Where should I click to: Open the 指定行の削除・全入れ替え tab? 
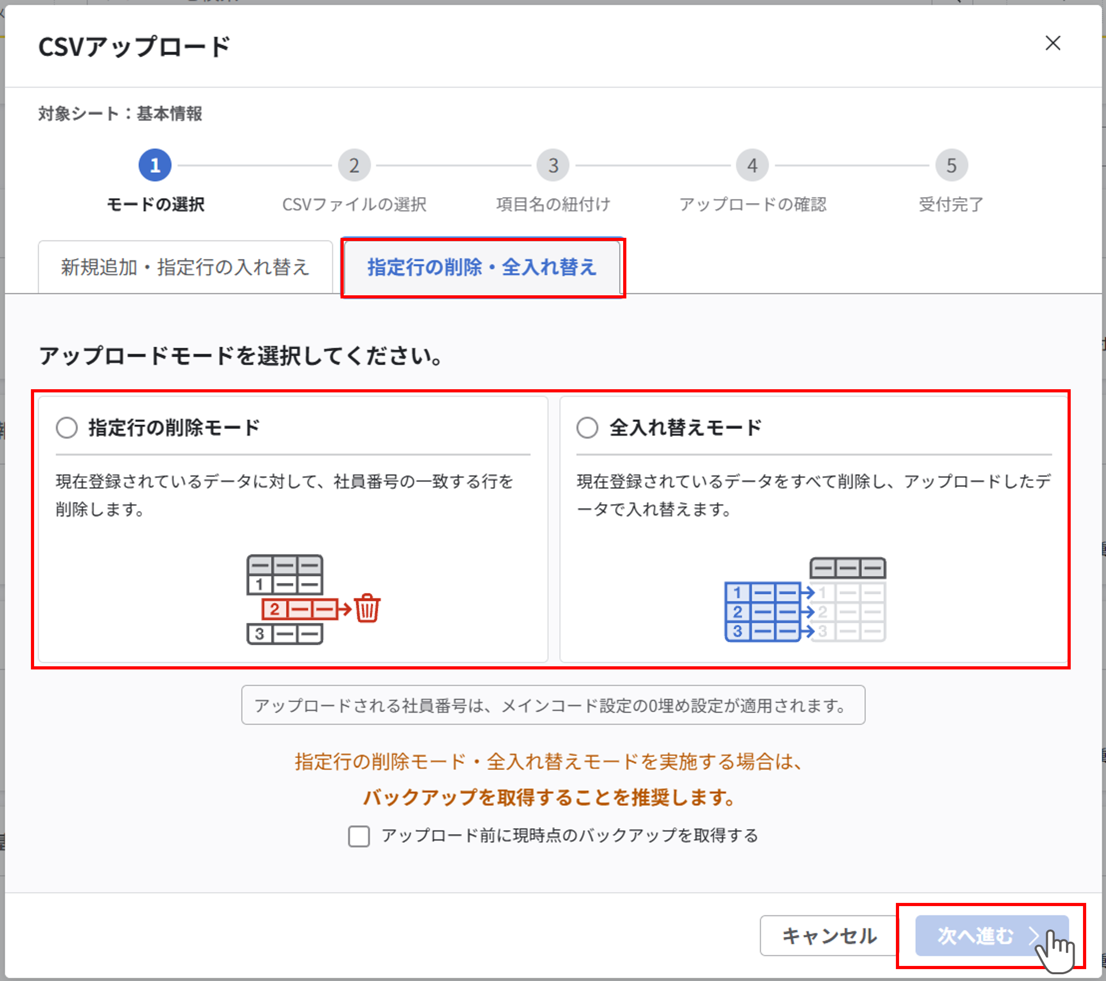point(482,267)
